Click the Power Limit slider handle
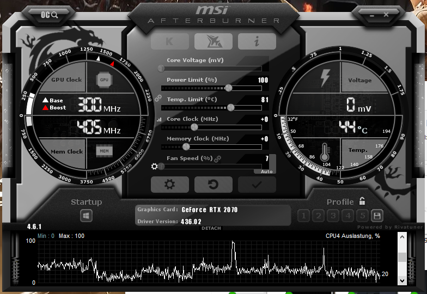Screen dimensions: 427x294 (229, 88)
